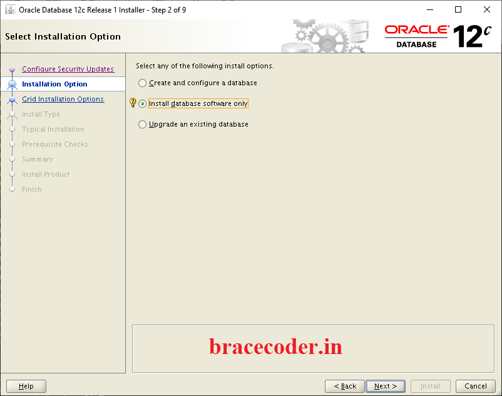
Task: Select Installation Option in the step list
Action: click(54, 84)
